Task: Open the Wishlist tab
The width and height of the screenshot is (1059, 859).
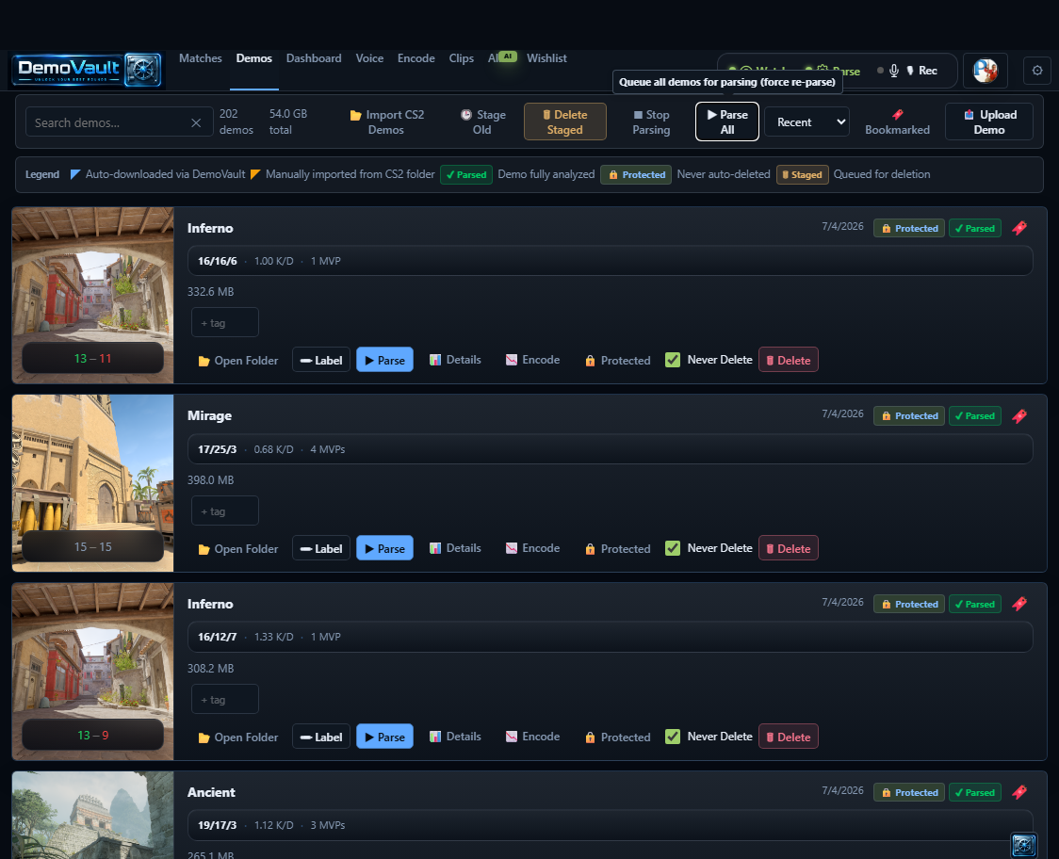Action: [x=546, y=58]
